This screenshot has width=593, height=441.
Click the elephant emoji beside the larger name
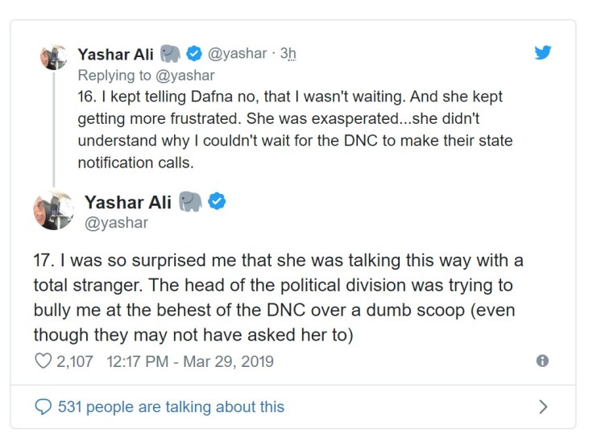[x=190, y=201]
